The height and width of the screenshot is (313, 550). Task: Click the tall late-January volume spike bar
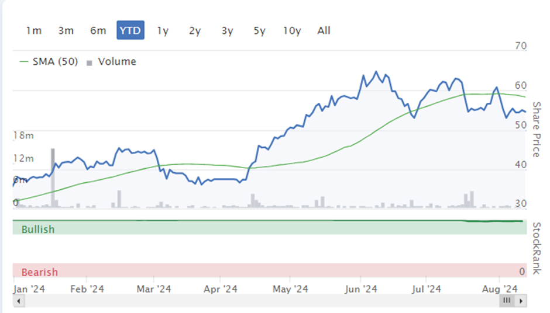(x=53, y=178)
